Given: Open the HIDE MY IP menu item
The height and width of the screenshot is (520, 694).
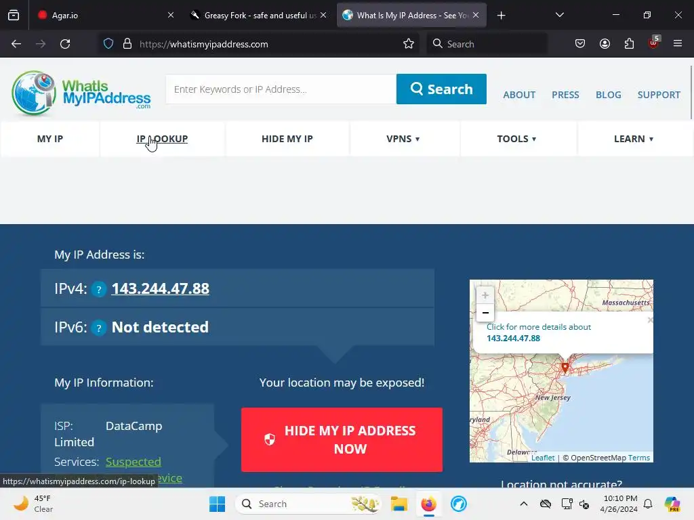Looking at the screenshot, I should point(287,139).
